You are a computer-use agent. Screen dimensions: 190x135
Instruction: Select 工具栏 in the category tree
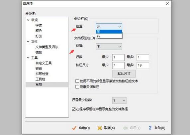(x=40, y=79)
